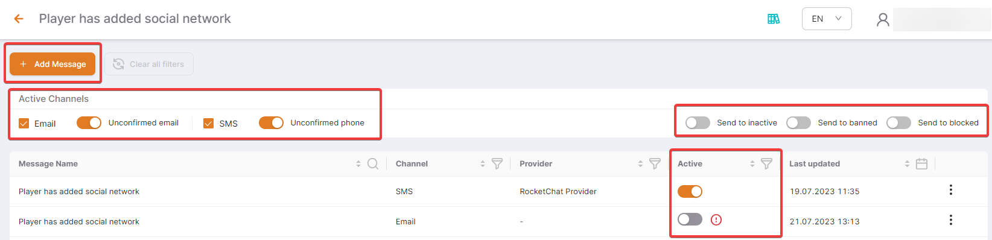992x240 pixels.
Task: Open the three-dot menu for the Email row
Action: (951, 220)
